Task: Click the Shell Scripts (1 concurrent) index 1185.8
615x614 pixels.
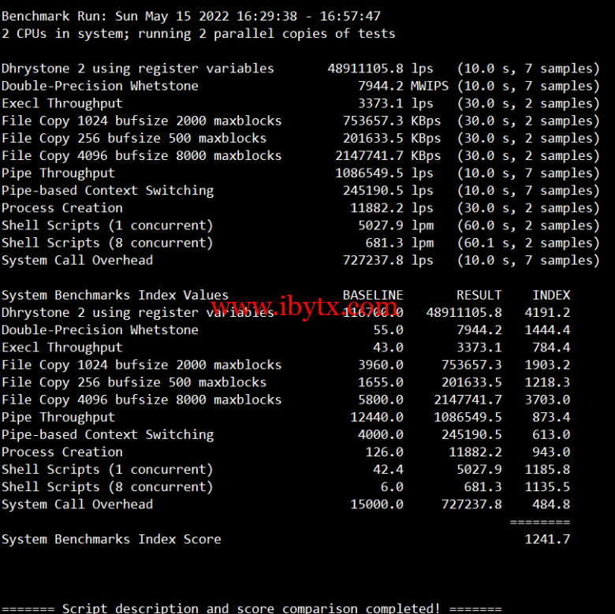Action: 546,469
